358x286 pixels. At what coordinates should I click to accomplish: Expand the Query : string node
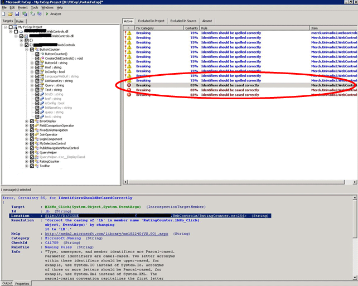click(x=32, y=85)
